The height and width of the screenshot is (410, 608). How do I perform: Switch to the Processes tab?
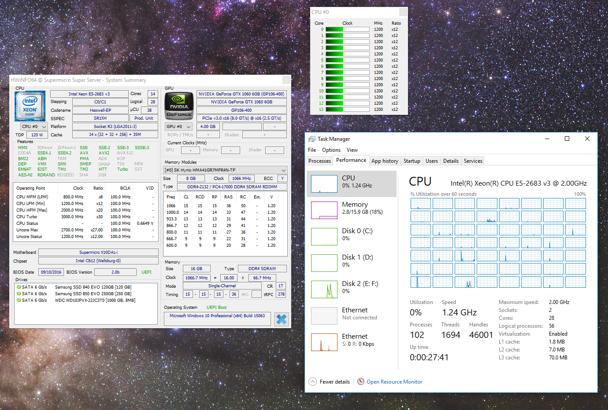click(x=319, y=161)
